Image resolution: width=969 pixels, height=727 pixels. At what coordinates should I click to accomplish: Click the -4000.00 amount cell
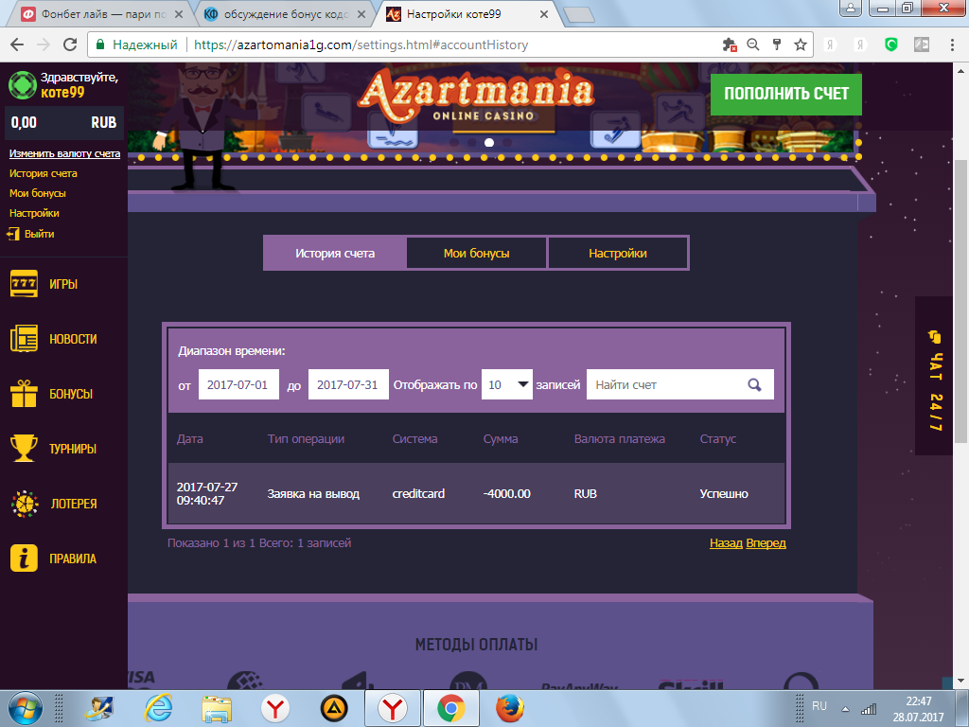pyautogui.click(x=507, y=493)
